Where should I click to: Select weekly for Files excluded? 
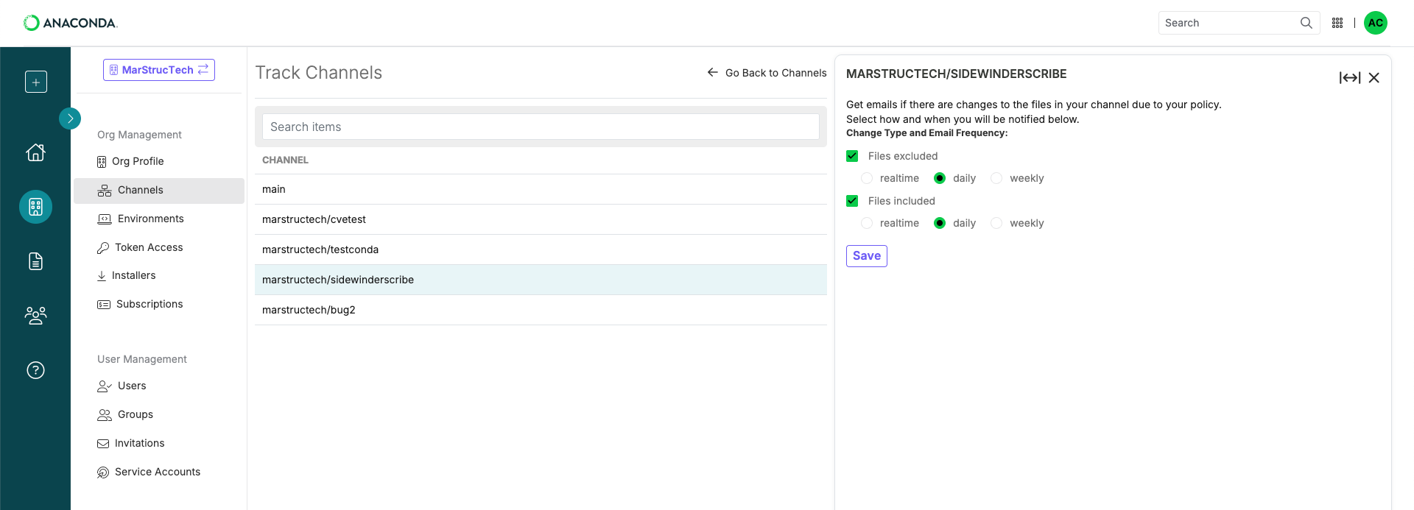click(996, 178)
